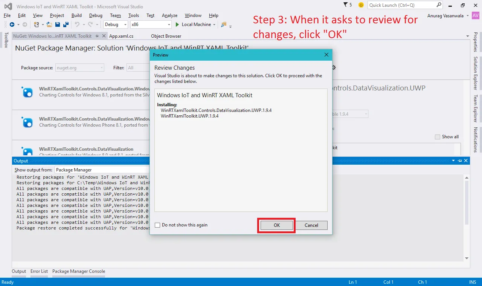Image resolution: width=482 pixels, height=286 pixels.
Task: Close the NuGet document tab
Action: click(103, 36)
